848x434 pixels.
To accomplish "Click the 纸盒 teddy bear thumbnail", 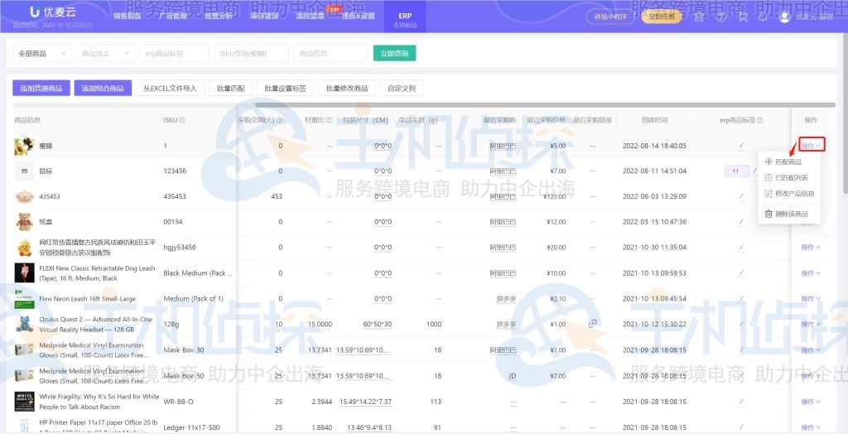I will (24, 222).
